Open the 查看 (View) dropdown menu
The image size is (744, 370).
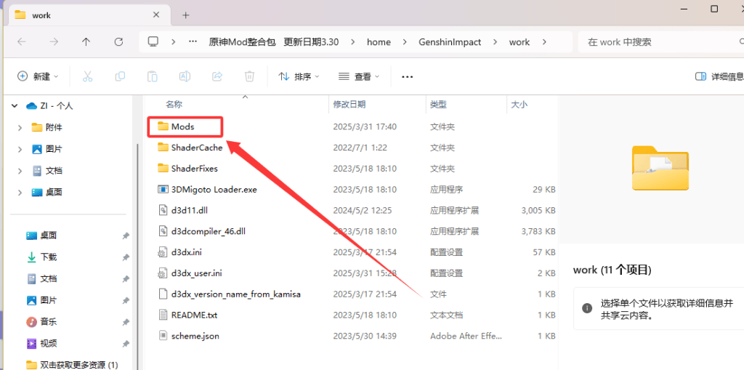(359, 76)
